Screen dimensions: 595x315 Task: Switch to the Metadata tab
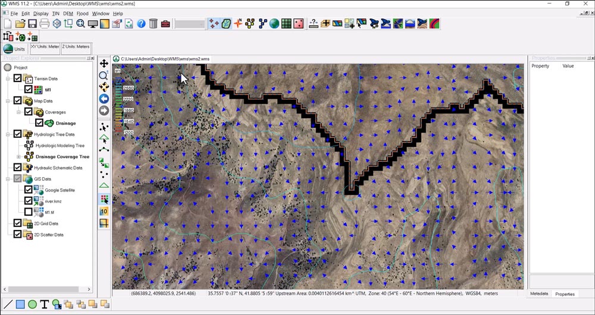tap(539, 294)
